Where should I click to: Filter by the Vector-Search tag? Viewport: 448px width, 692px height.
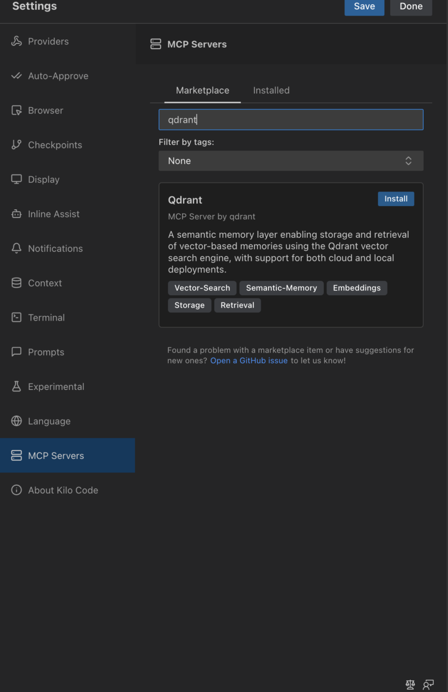coord(202,288)
